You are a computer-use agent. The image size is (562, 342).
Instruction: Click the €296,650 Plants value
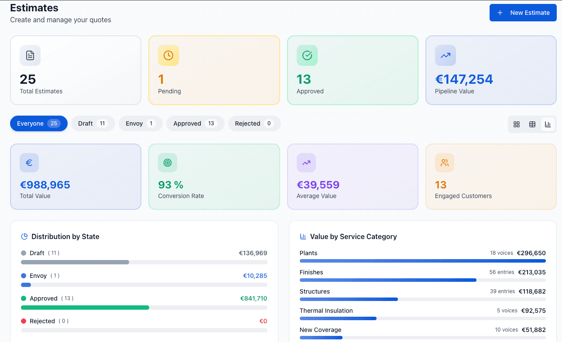click(531, 253)
